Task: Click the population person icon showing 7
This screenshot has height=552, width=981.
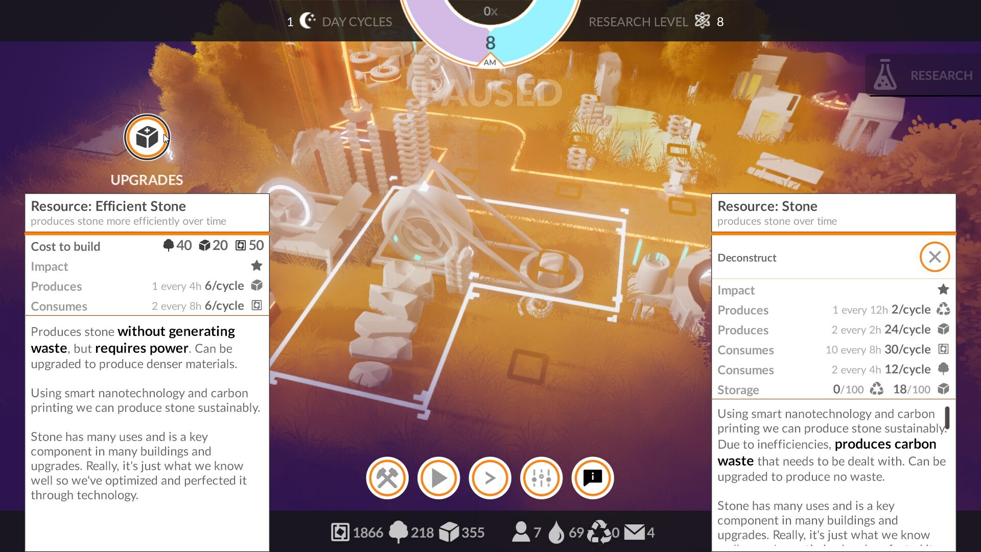Action: pos(522,532)
